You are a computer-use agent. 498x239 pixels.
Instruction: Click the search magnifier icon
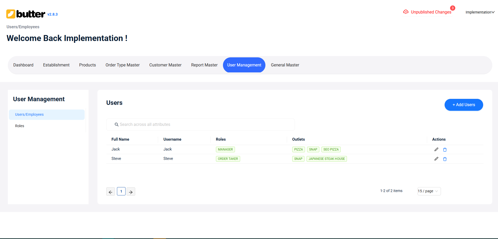[116, 125]
